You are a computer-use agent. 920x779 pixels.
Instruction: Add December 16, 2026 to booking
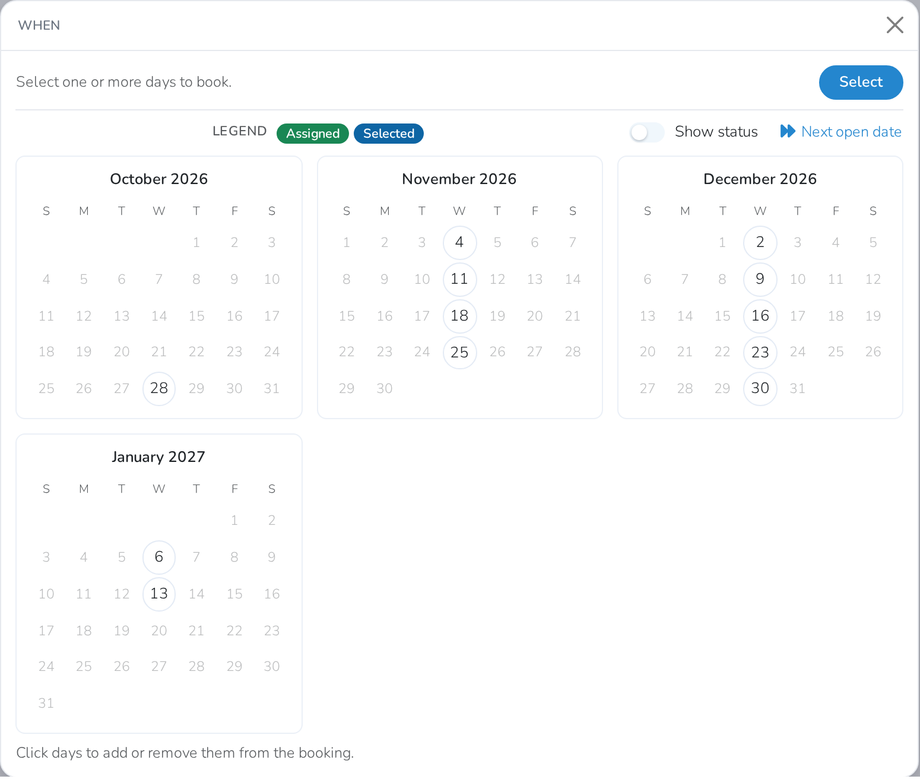(760, 316)
